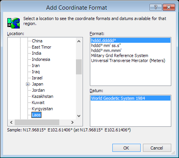The width and height of the screenshot is (179, 158).
Task: Select Jordan in the location list
Action: pyautogui.click(x=38, y=90)
